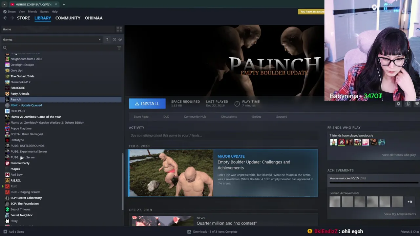Select R.E.P.O. game icon in list
Viewport: 420px width, 236px height.
click(x=7, y=181)
